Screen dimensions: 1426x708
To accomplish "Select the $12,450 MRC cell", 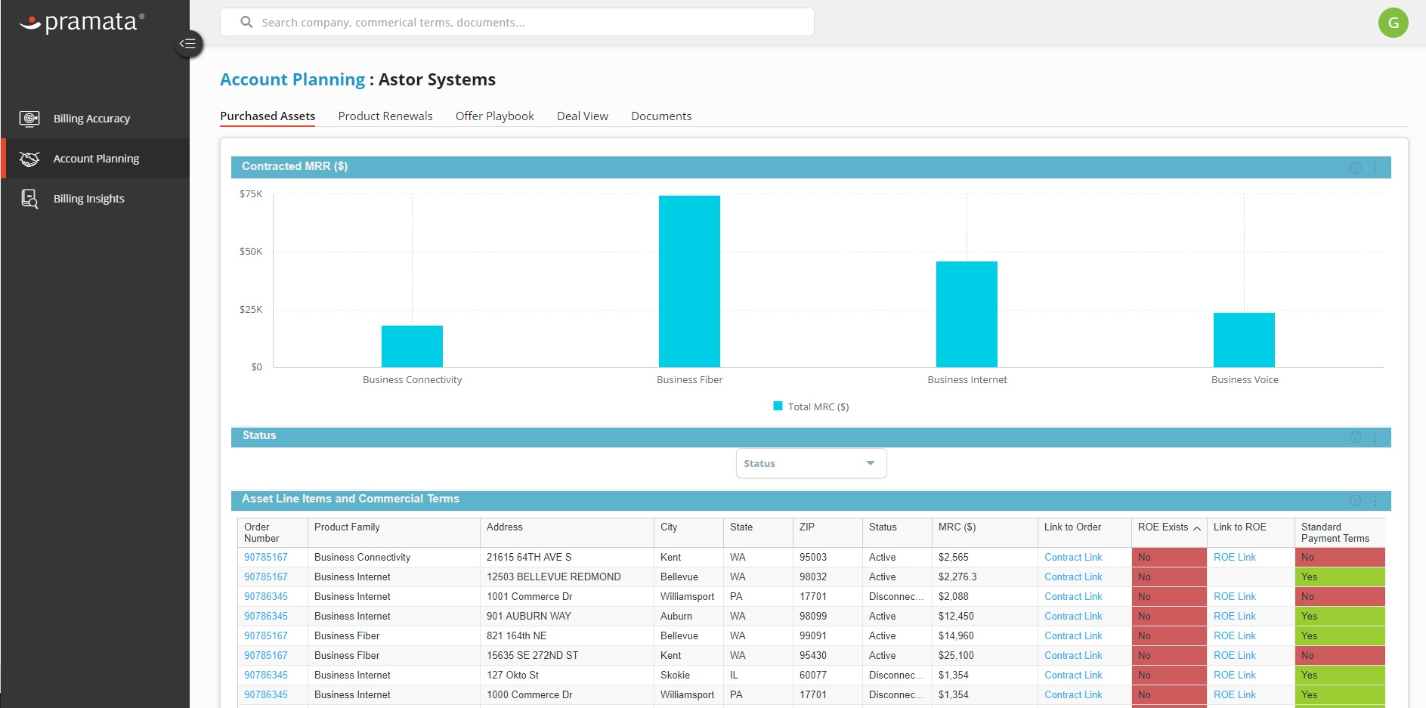I will (x=985, y=616).
